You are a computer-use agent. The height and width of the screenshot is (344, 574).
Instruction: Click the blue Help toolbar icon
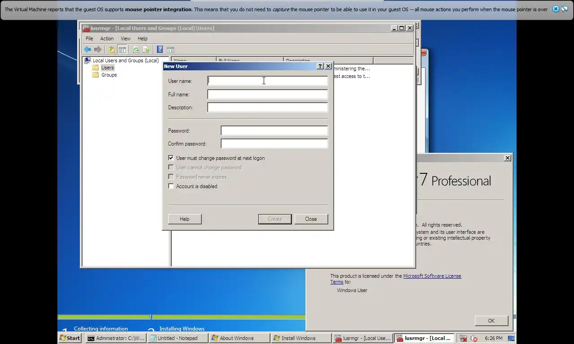(160, 50)
